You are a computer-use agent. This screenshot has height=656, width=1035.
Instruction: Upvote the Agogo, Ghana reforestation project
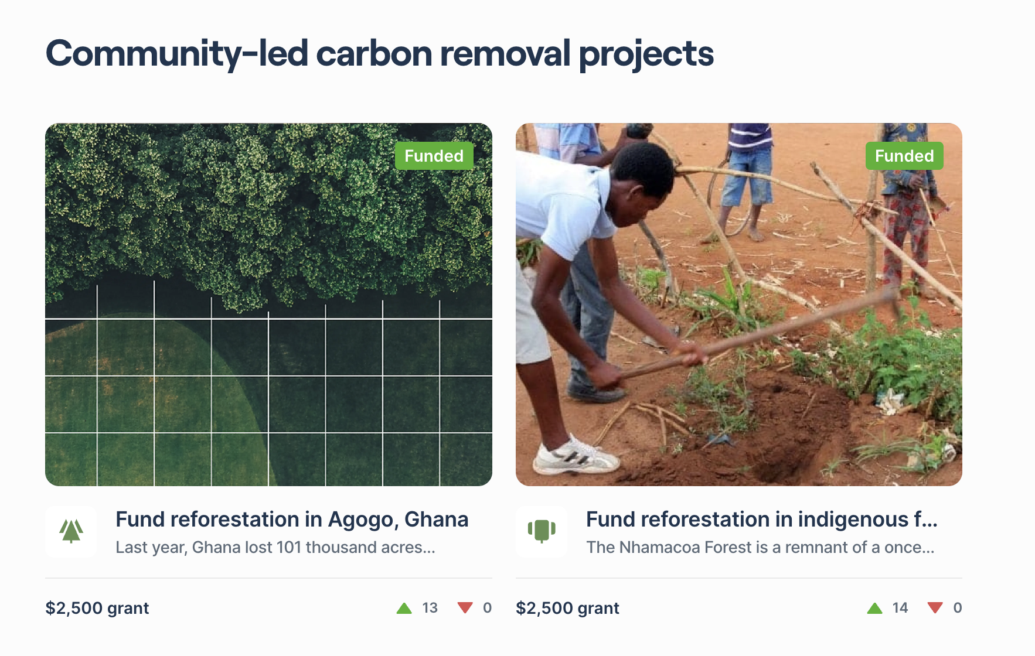(x=404, y=608)
